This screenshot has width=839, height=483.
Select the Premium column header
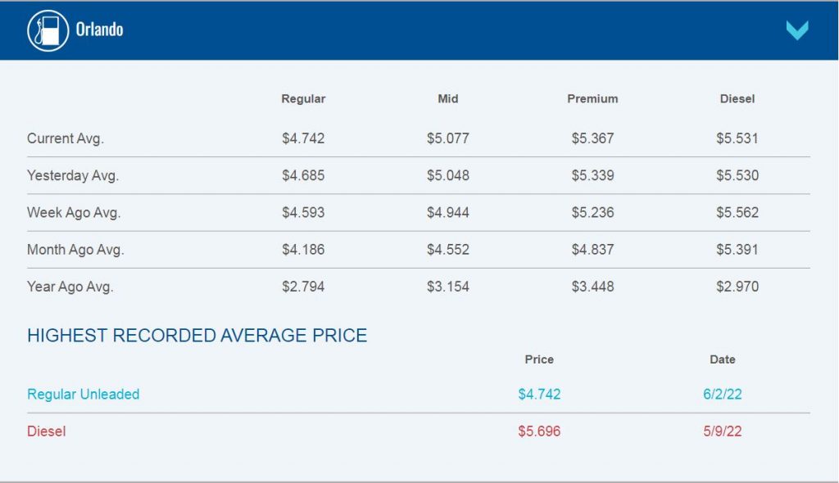coord(592,99)
